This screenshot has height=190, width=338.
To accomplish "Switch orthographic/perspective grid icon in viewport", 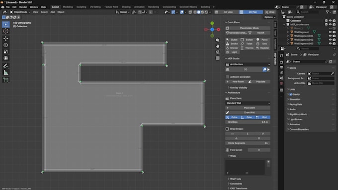I will coord(218,58).
